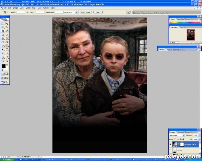Open the File menu
Image resolution: width=202 pixels, height=161 pixels.
(x=5, y=8)
